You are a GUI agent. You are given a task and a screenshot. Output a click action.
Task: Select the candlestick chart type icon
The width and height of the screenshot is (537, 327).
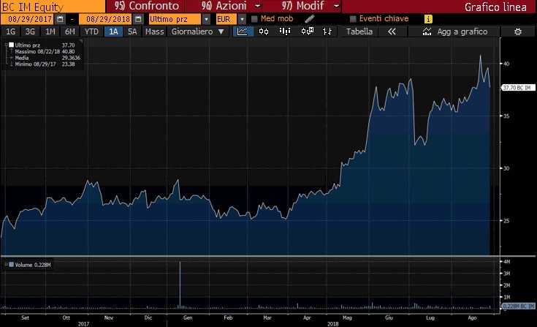pos(264,31)
